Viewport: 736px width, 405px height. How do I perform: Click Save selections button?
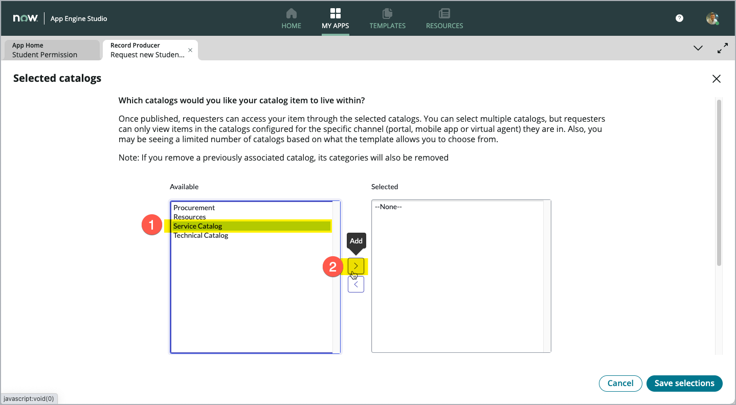click(x=684, y=383)
